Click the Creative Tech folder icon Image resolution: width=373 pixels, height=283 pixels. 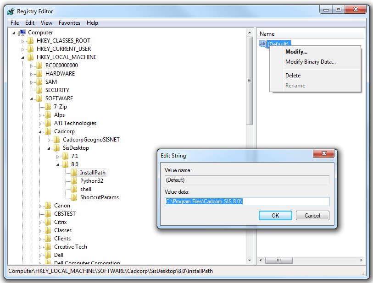coord(48,247)
